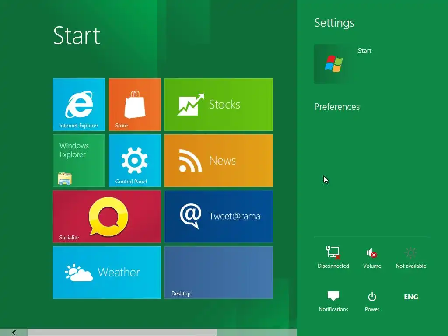Open the Socialite app tile
448x336 pixels.
coord(107,216)
